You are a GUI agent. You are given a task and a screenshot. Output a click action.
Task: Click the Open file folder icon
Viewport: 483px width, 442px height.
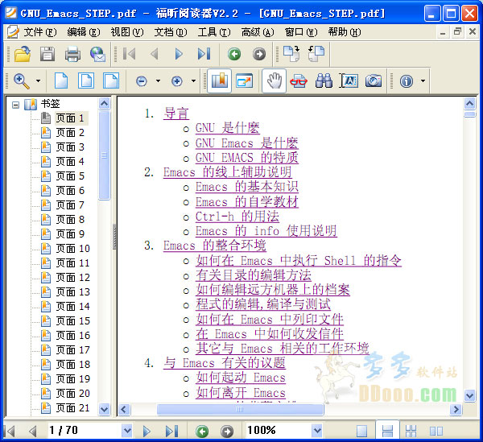(23, 54)
